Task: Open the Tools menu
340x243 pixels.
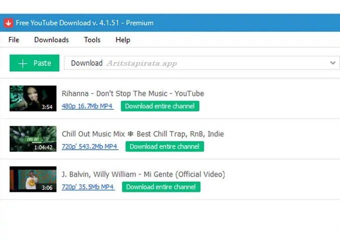Action: pos(92,40)
